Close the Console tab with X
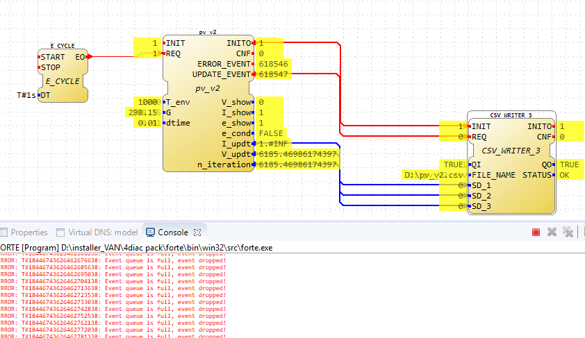The height and width of the screenshot is (338, 585). coord(197,233)
